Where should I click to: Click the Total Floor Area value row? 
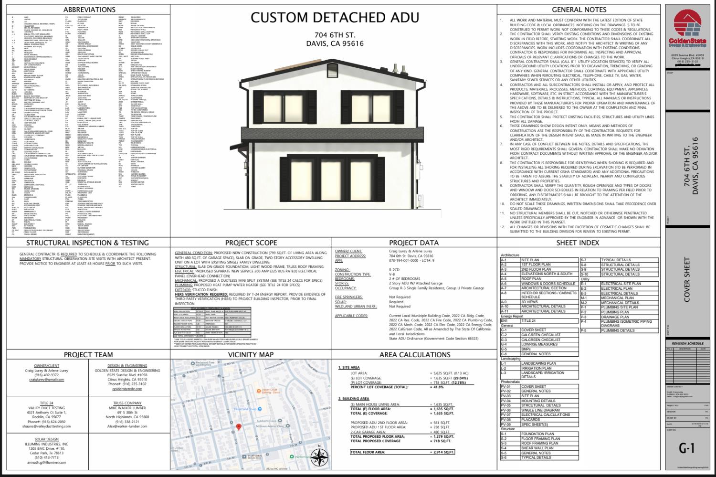tap(402, 452)
